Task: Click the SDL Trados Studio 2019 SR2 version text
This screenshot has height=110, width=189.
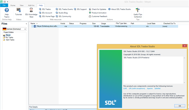Action: coord(139,51)
